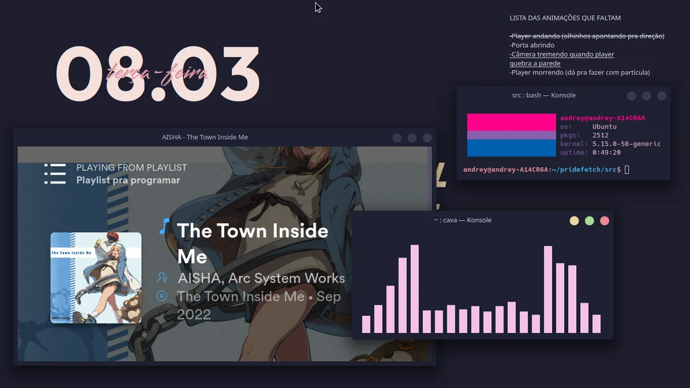Click 'LISTA DAS ANIMAÇÕES QUE FALTAM' heading
This screenshot has height=388, width=690.
point(565,18)
